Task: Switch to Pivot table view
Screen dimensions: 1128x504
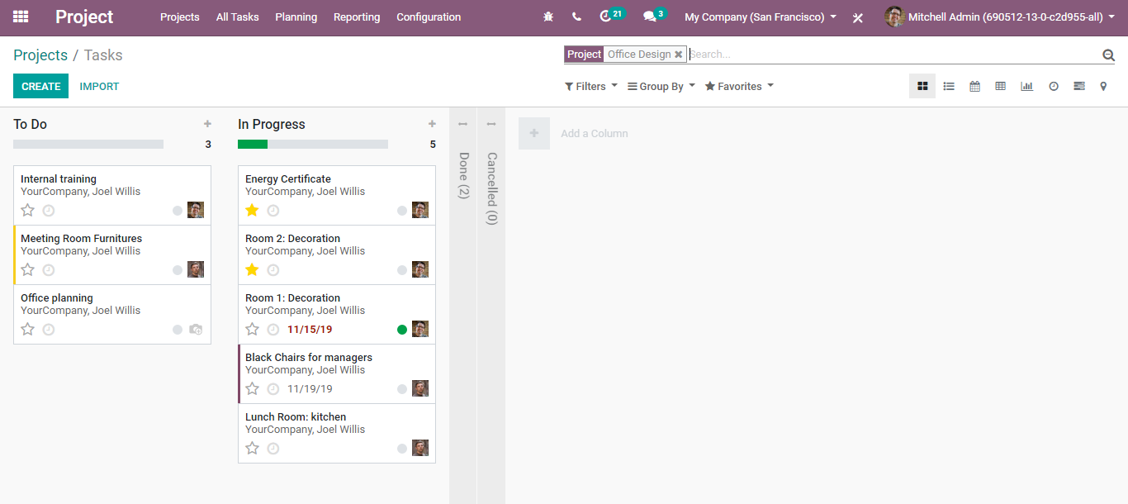Action: coord(1000,86)
